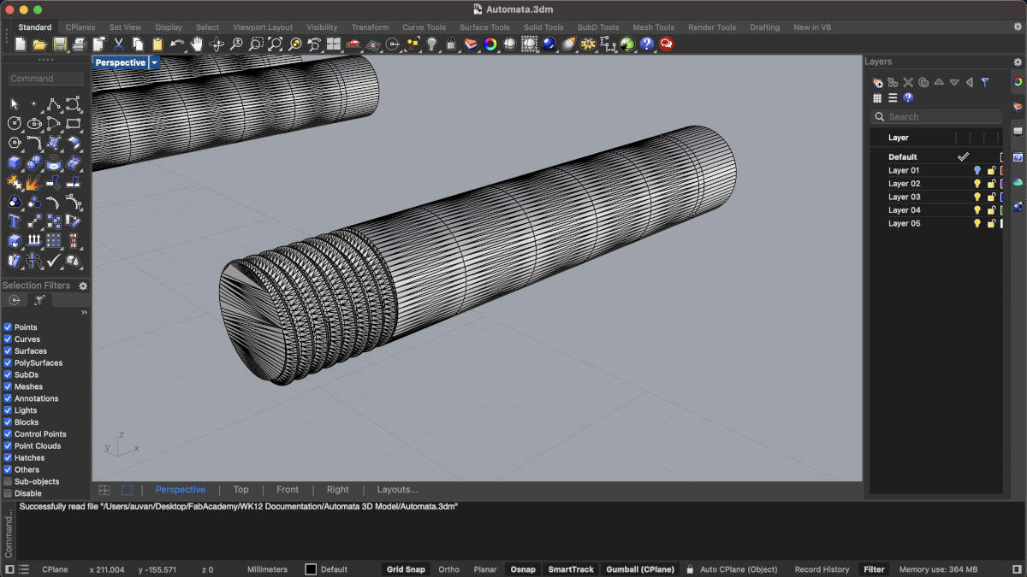
Task: Open the Render Tools tab
Action: click(x=712, y=27)
